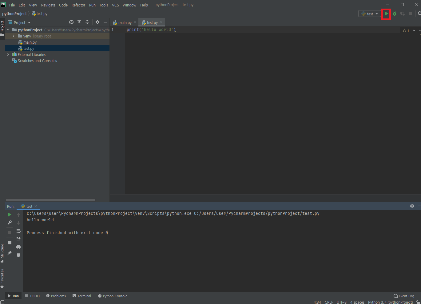Click the stop square in Run panel
The image size is (421, 304).
tap(10, 233)
